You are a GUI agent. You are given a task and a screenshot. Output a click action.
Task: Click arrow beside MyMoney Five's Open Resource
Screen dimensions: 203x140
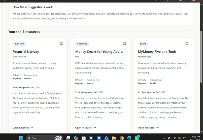tap(157, 128)
